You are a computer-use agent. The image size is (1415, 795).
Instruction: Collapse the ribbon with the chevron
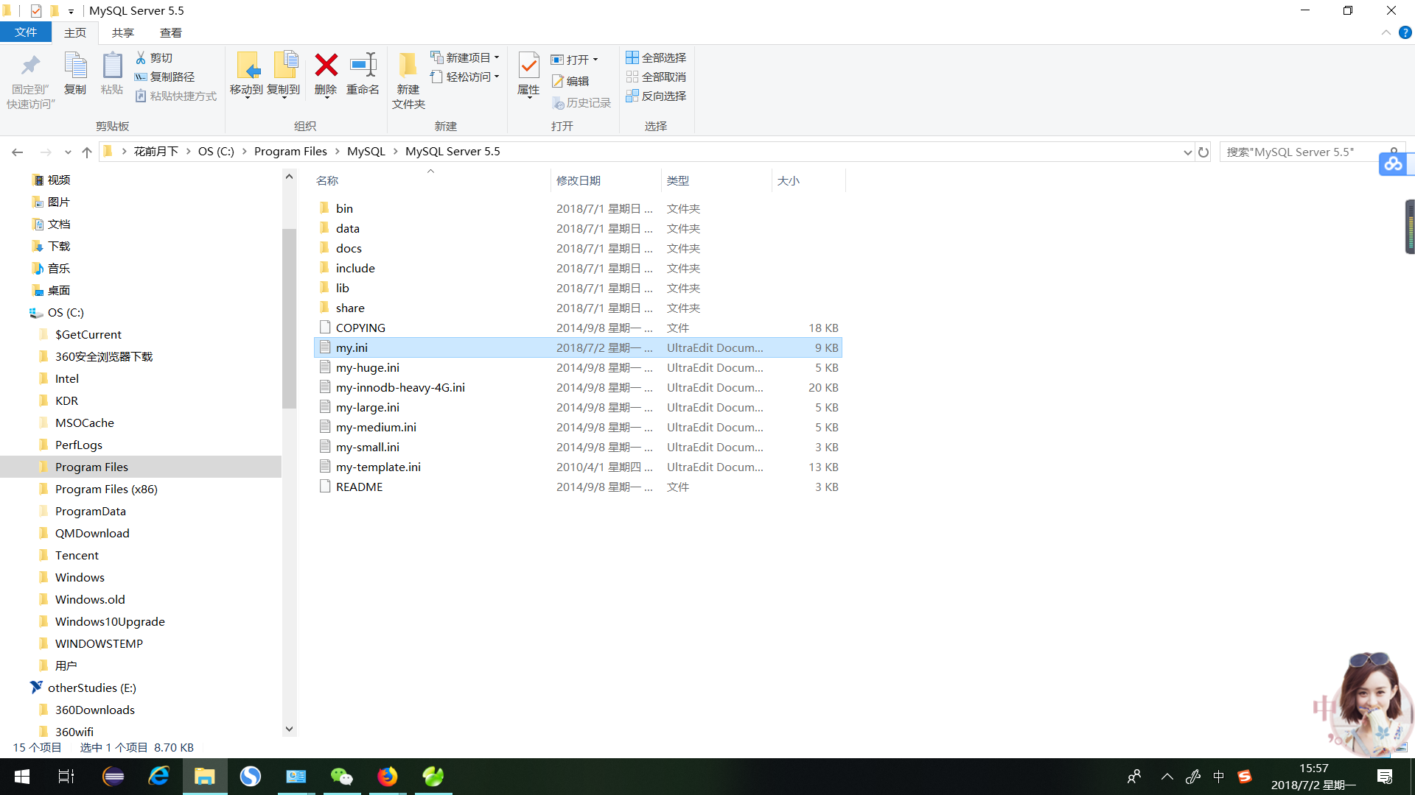(1386, 32)
